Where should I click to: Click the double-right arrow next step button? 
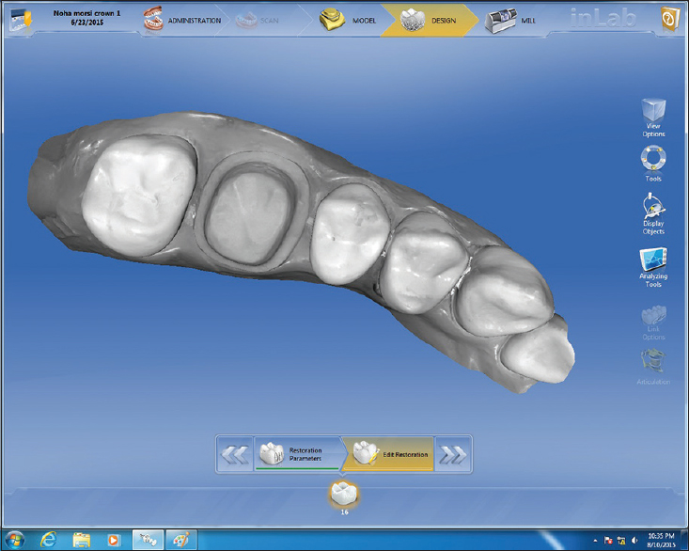pyautogui.click(x=453, y=454)
